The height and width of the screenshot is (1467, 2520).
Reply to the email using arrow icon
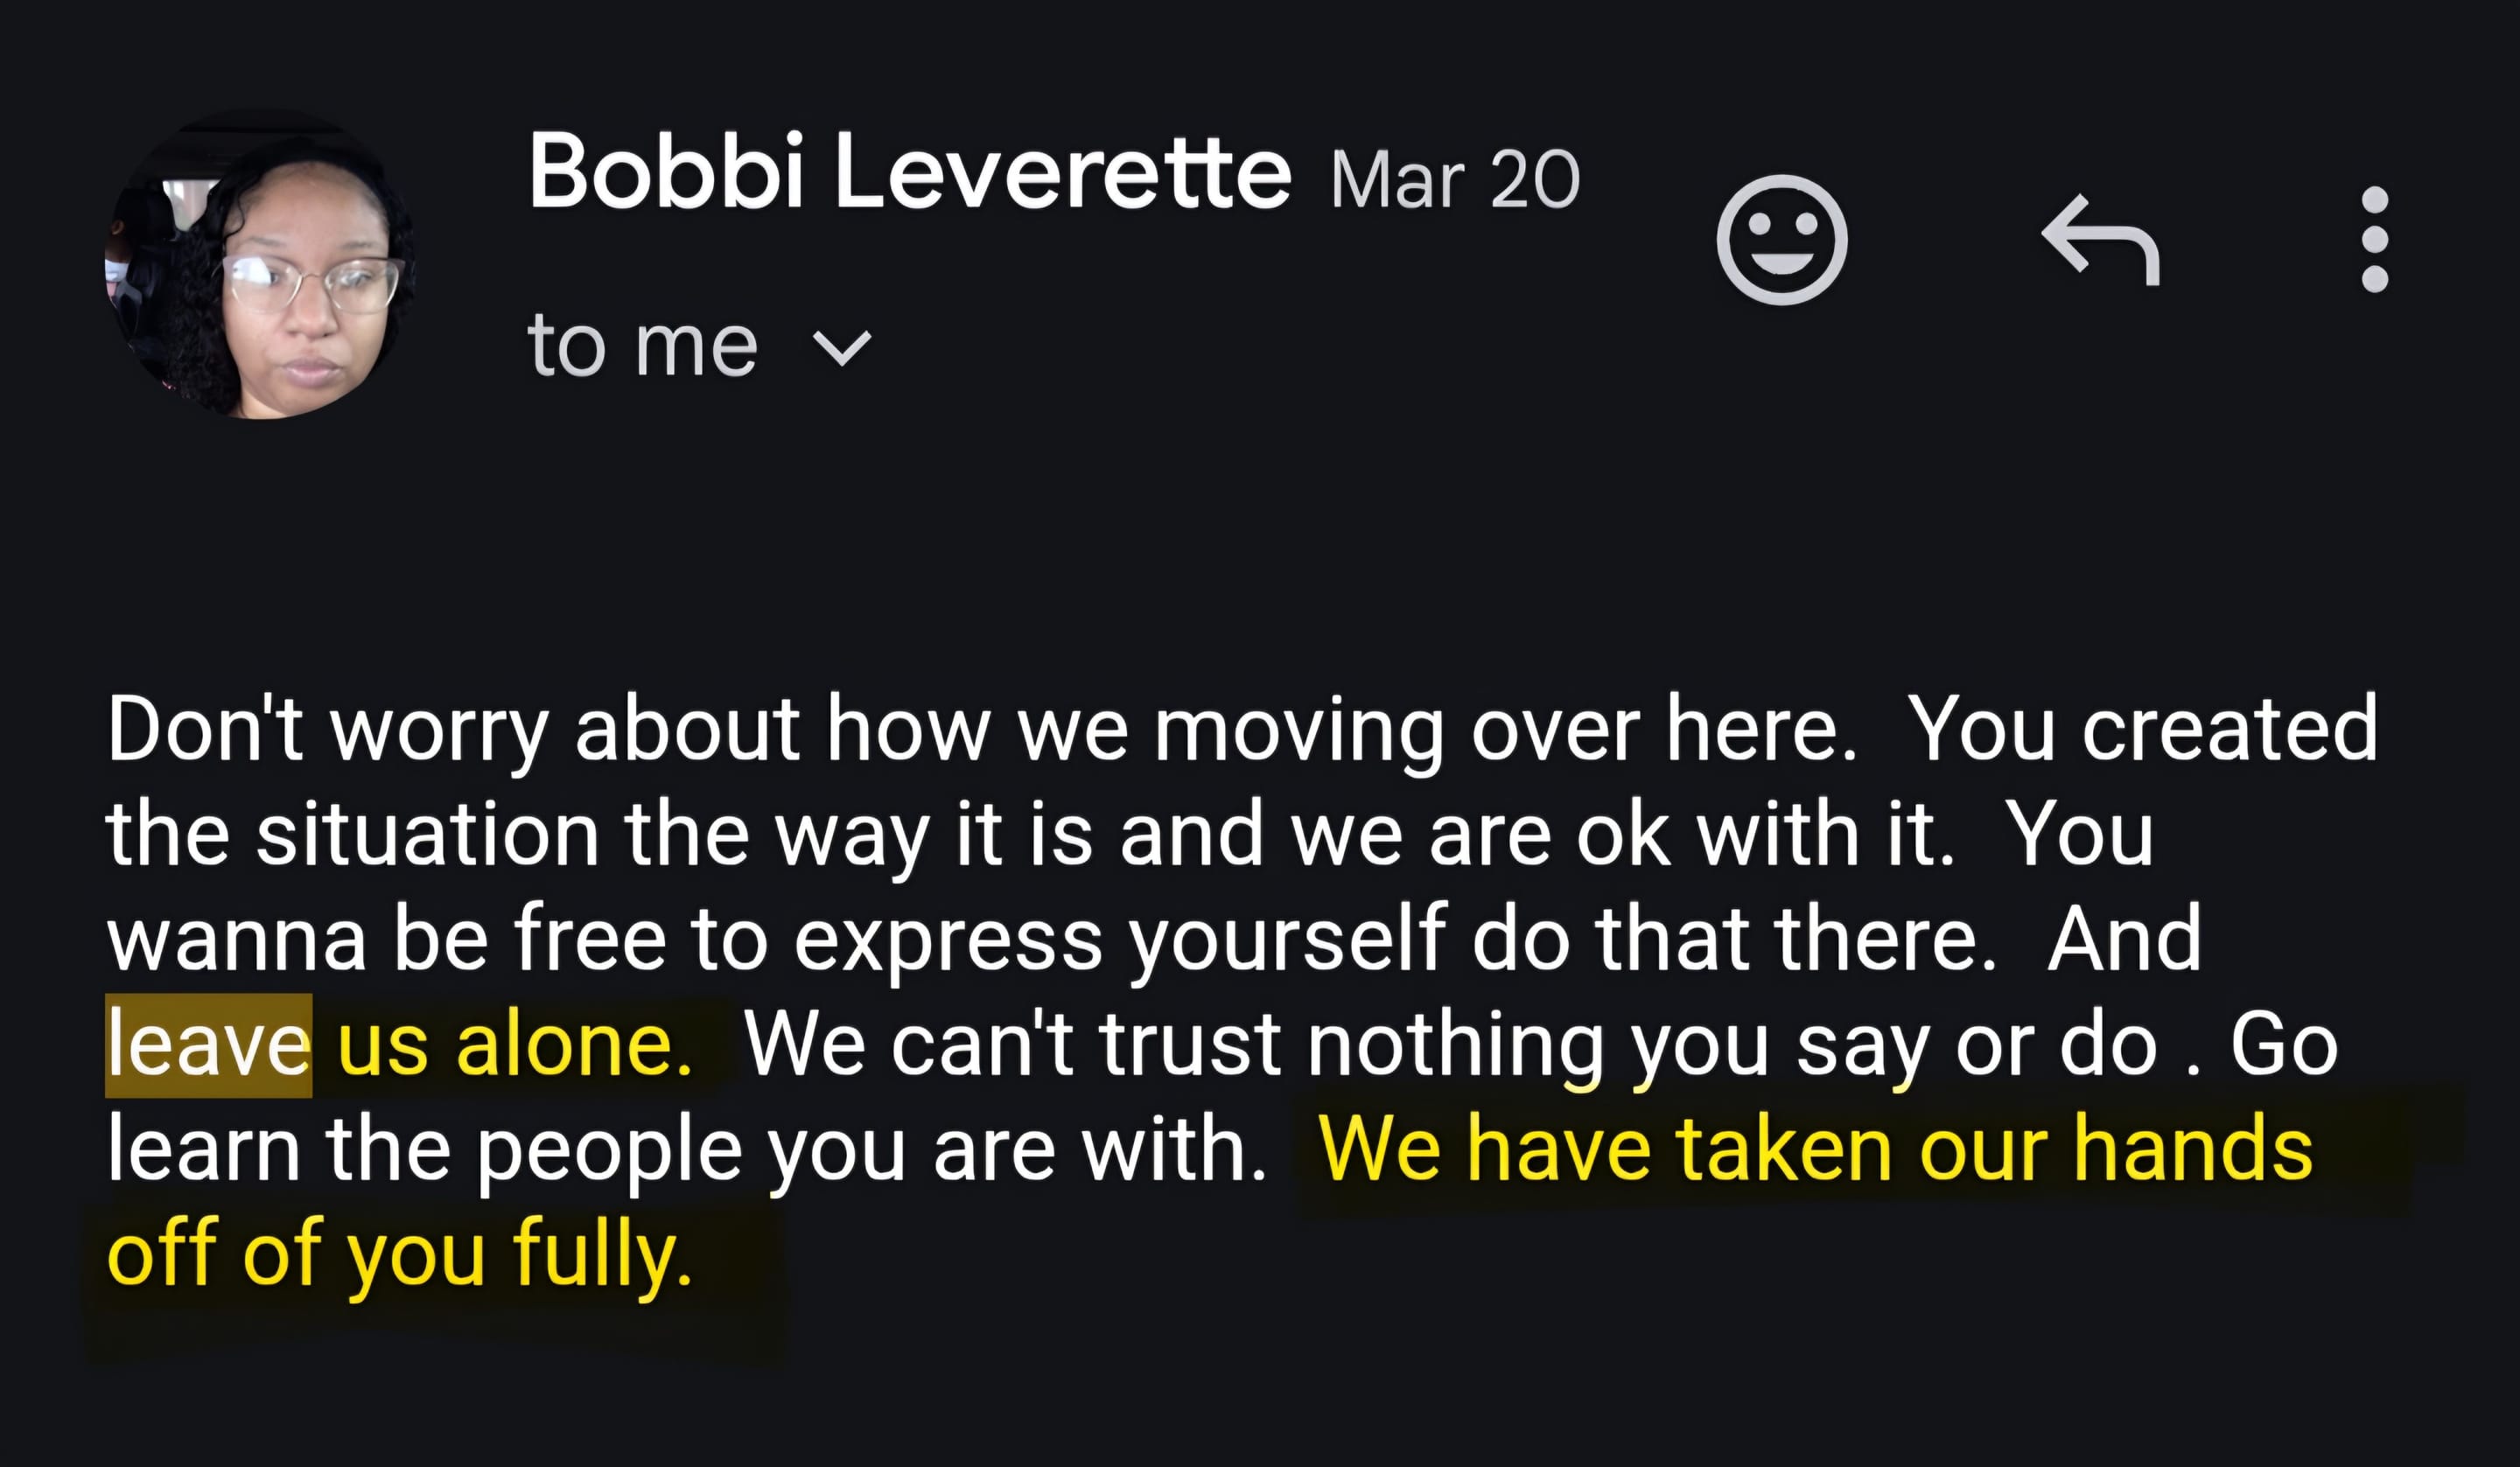pos(2100,240)
